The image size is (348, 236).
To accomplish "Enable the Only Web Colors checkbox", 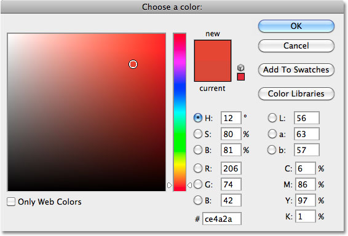I will pos(11,202).
